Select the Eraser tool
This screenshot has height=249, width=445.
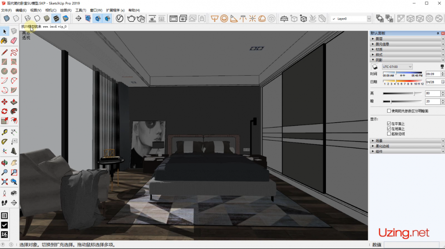[14, 40]
